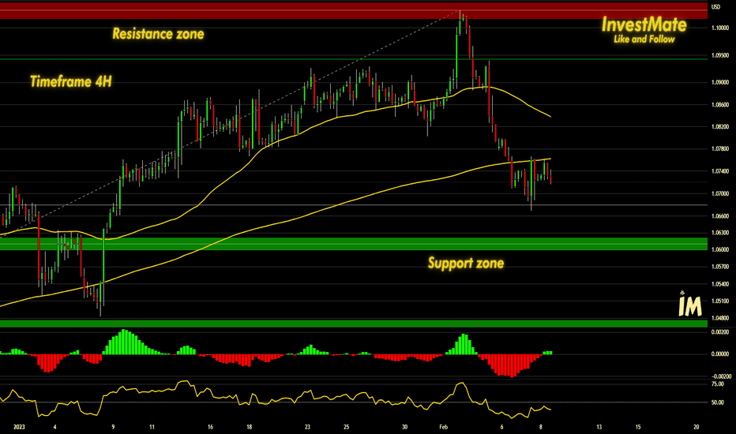Click the 0.00200 histogram scale value
The width and height of the screenshot is (736, 434).
coord(720,332)
